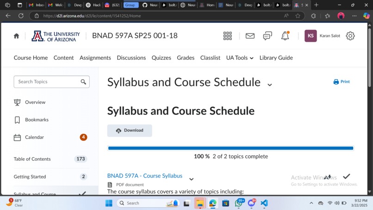This screenshot has height=210, width=373.
Task: Switch to the Group browser tab
Action: 131,5
